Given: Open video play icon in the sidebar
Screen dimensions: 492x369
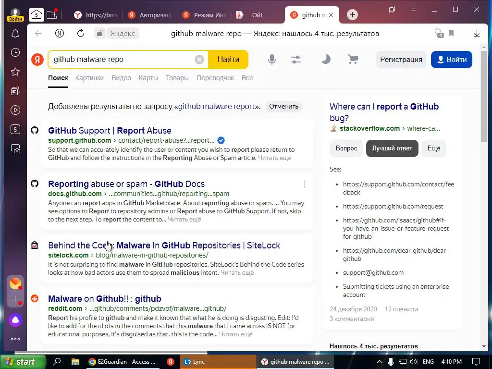Looking at the screenshot, I should pos(15,110).
